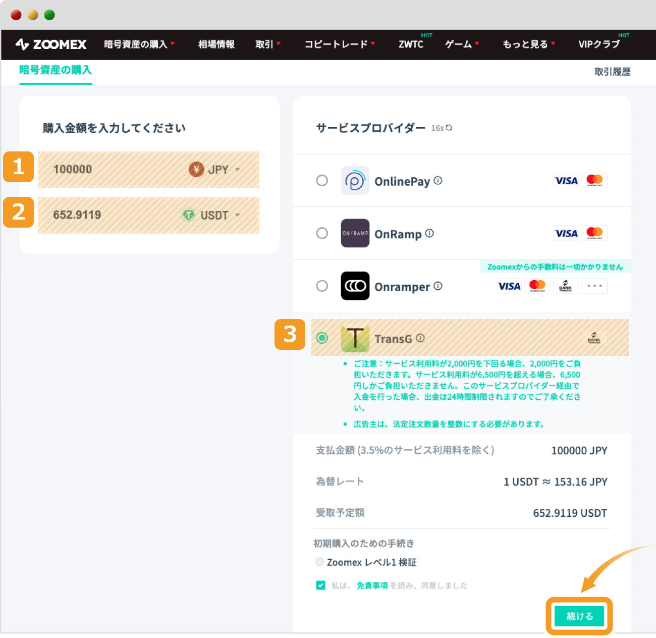Click the yellow macOS minimize button
Screen dimensions: 656x638
tap(33, 15)
